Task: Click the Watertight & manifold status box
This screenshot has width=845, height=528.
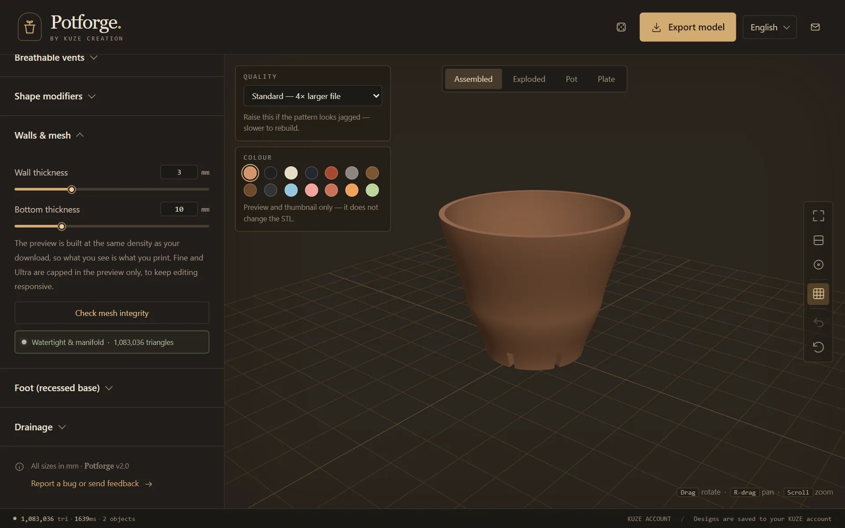Action: [112, 342]
